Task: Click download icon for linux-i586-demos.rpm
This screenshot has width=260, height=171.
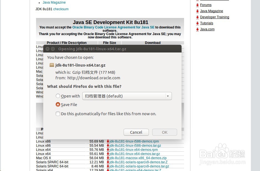Action: (108, 141)
